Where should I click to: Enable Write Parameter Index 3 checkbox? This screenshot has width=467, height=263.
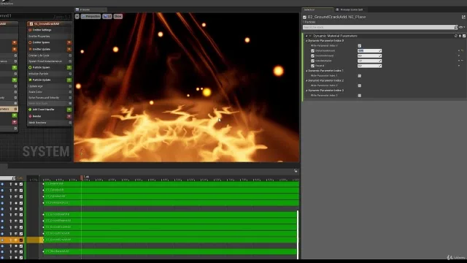click(360, 96)
